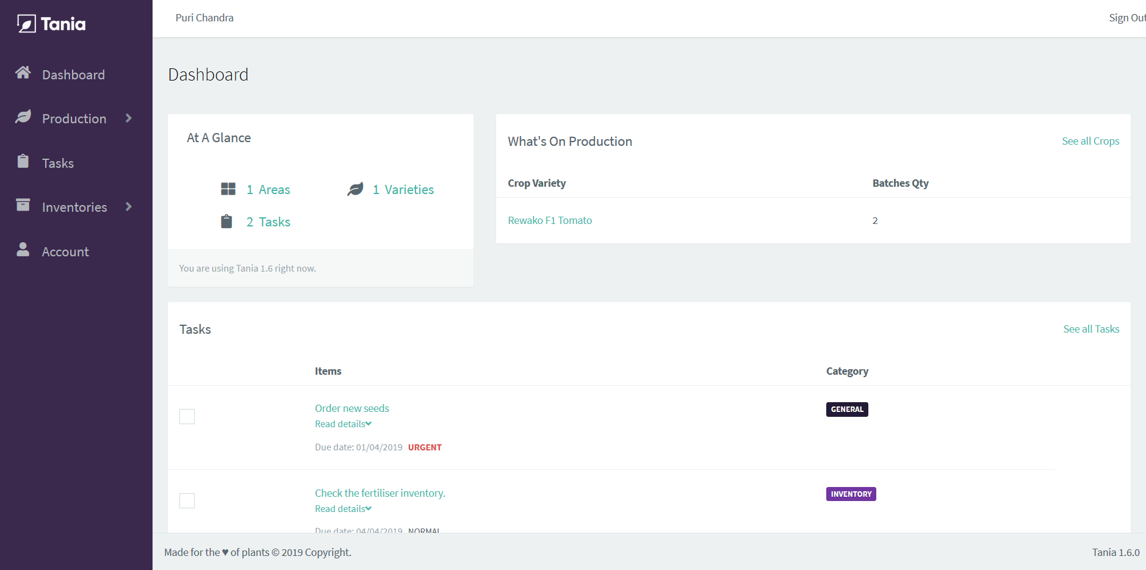Open the Rewako F1 Tomato crop link

coord(549,220)
